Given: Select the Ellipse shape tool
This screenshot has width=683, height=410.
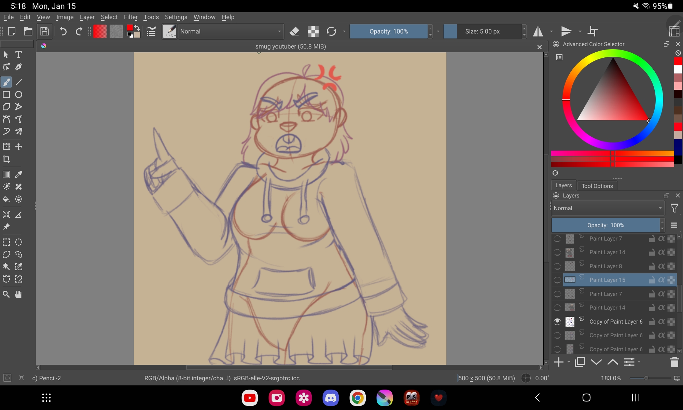Looking at the screenshot, I should pos(19,95).
